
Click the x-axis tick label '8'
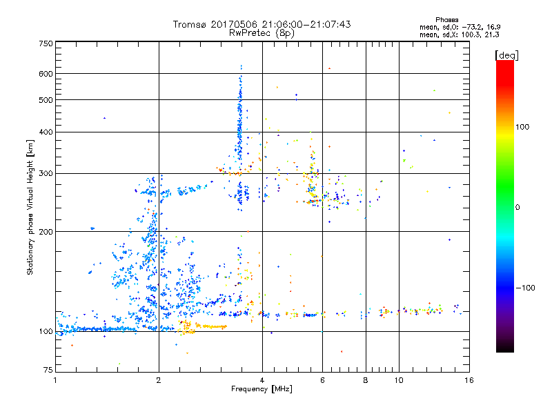pos(366,380)
